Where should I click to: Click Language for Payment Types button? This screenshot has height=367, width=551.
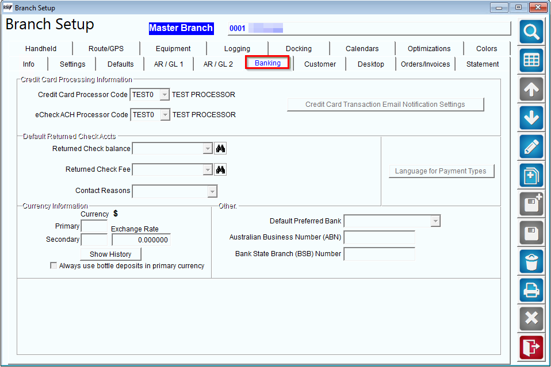[x=441, y=171]
